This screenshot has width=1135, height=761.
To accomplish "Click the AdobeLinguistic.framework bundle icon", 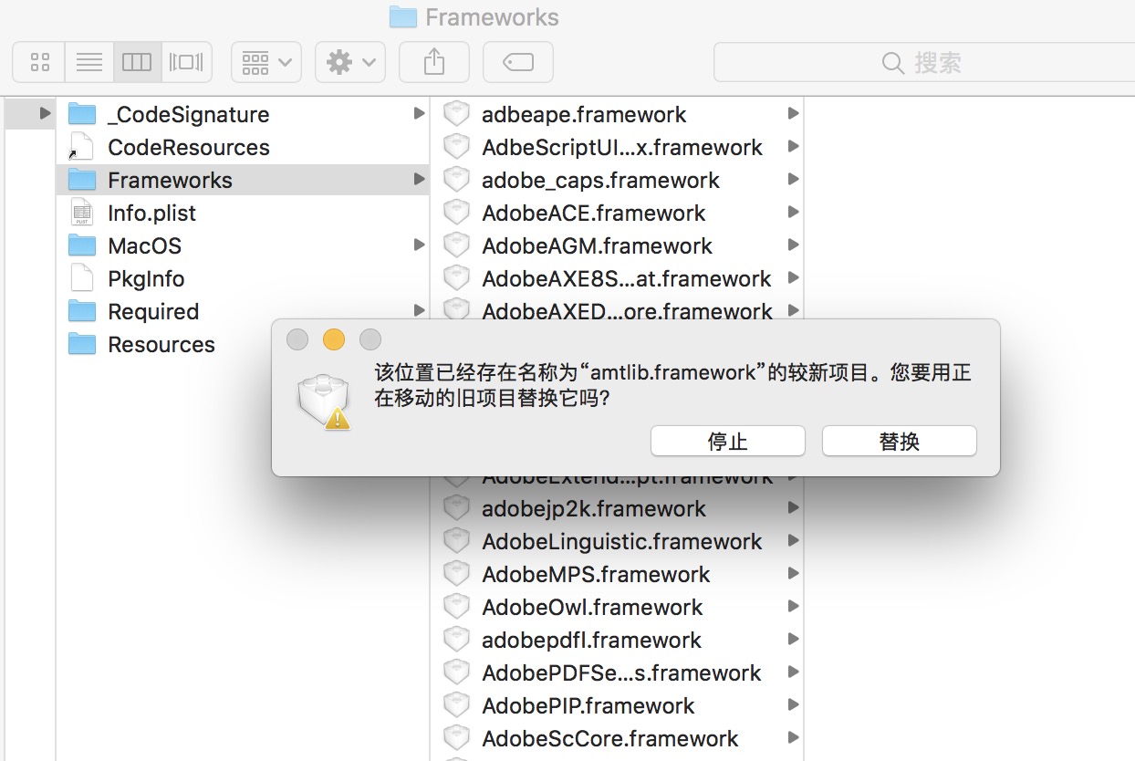I will click(456, 541).
